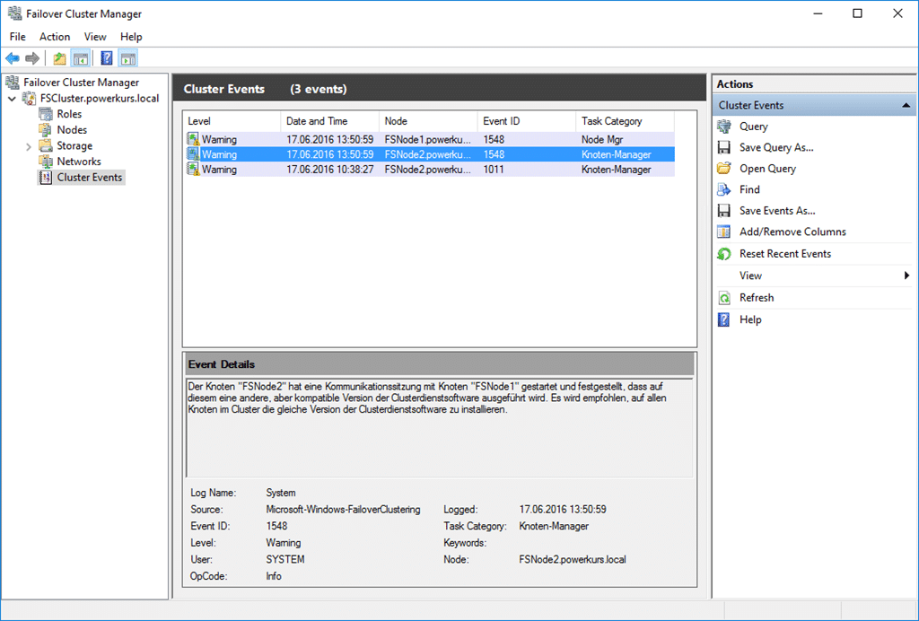Click the FSCluster.powerkurs.local cluster icon

tap(30, 99)
